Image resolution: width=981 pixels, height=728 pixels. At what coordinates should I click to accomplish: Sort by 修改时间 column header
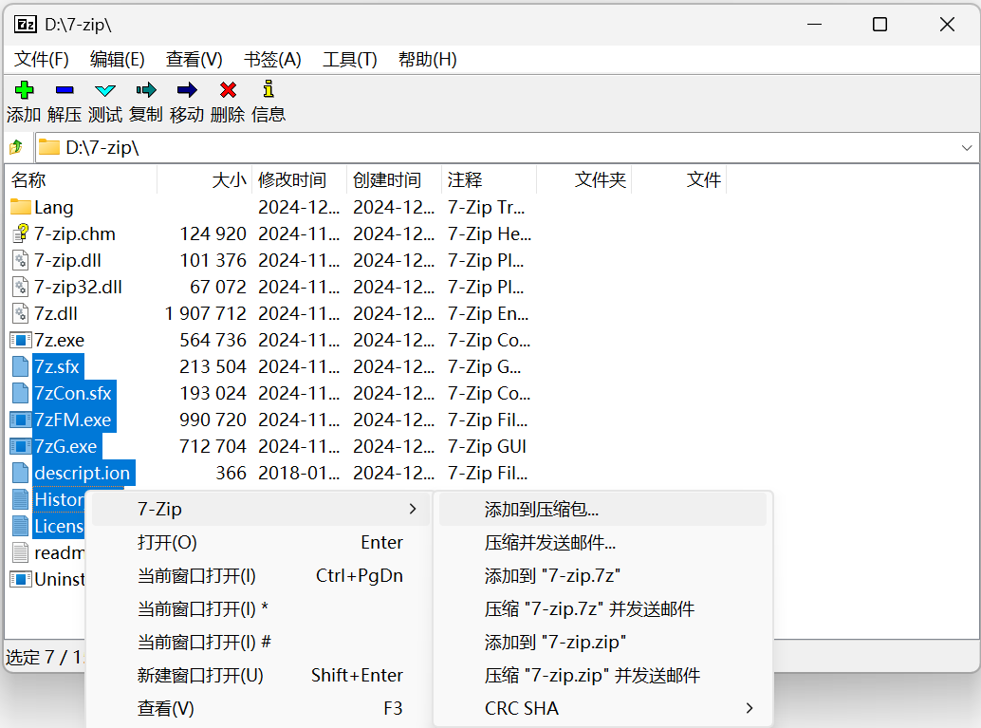coord(300,179)
